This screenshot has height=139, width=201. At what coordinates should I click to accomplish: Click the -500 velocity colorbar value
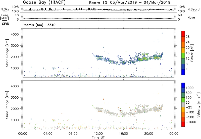tap(190, 117)
